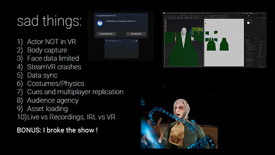Viewport: 275px width, 155px height.
Task: Toggle first checkbox in property editor
Action: coord(260,51)
